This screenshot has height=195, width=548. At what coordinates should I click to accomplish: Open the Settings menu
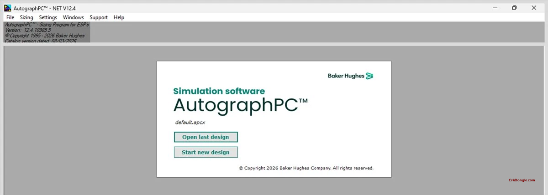(x=48, y=17)
